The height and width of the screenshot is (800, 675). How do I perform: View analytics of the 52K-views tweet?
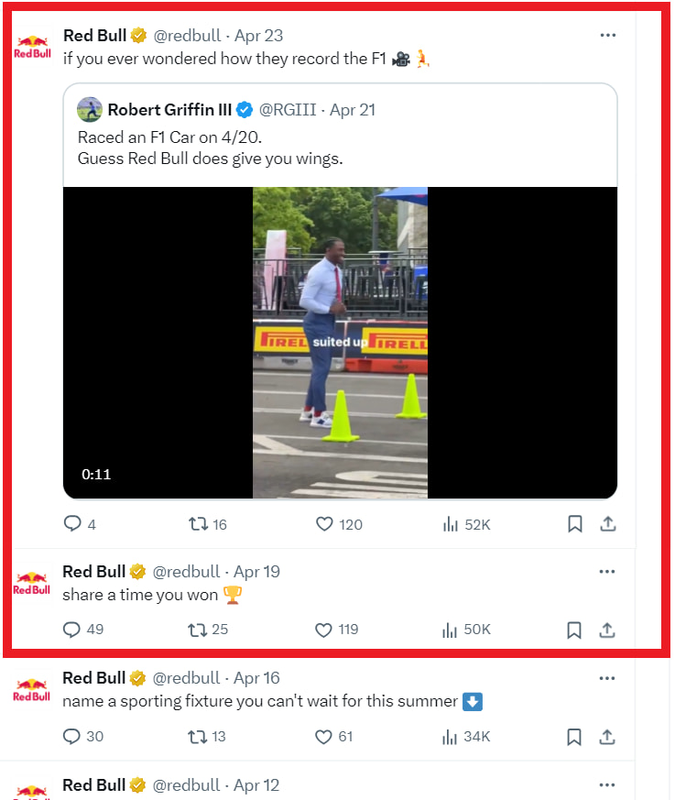click(451, 524)
